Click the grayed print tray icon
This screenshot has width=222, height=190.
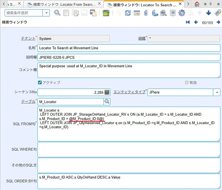[191, 13]
